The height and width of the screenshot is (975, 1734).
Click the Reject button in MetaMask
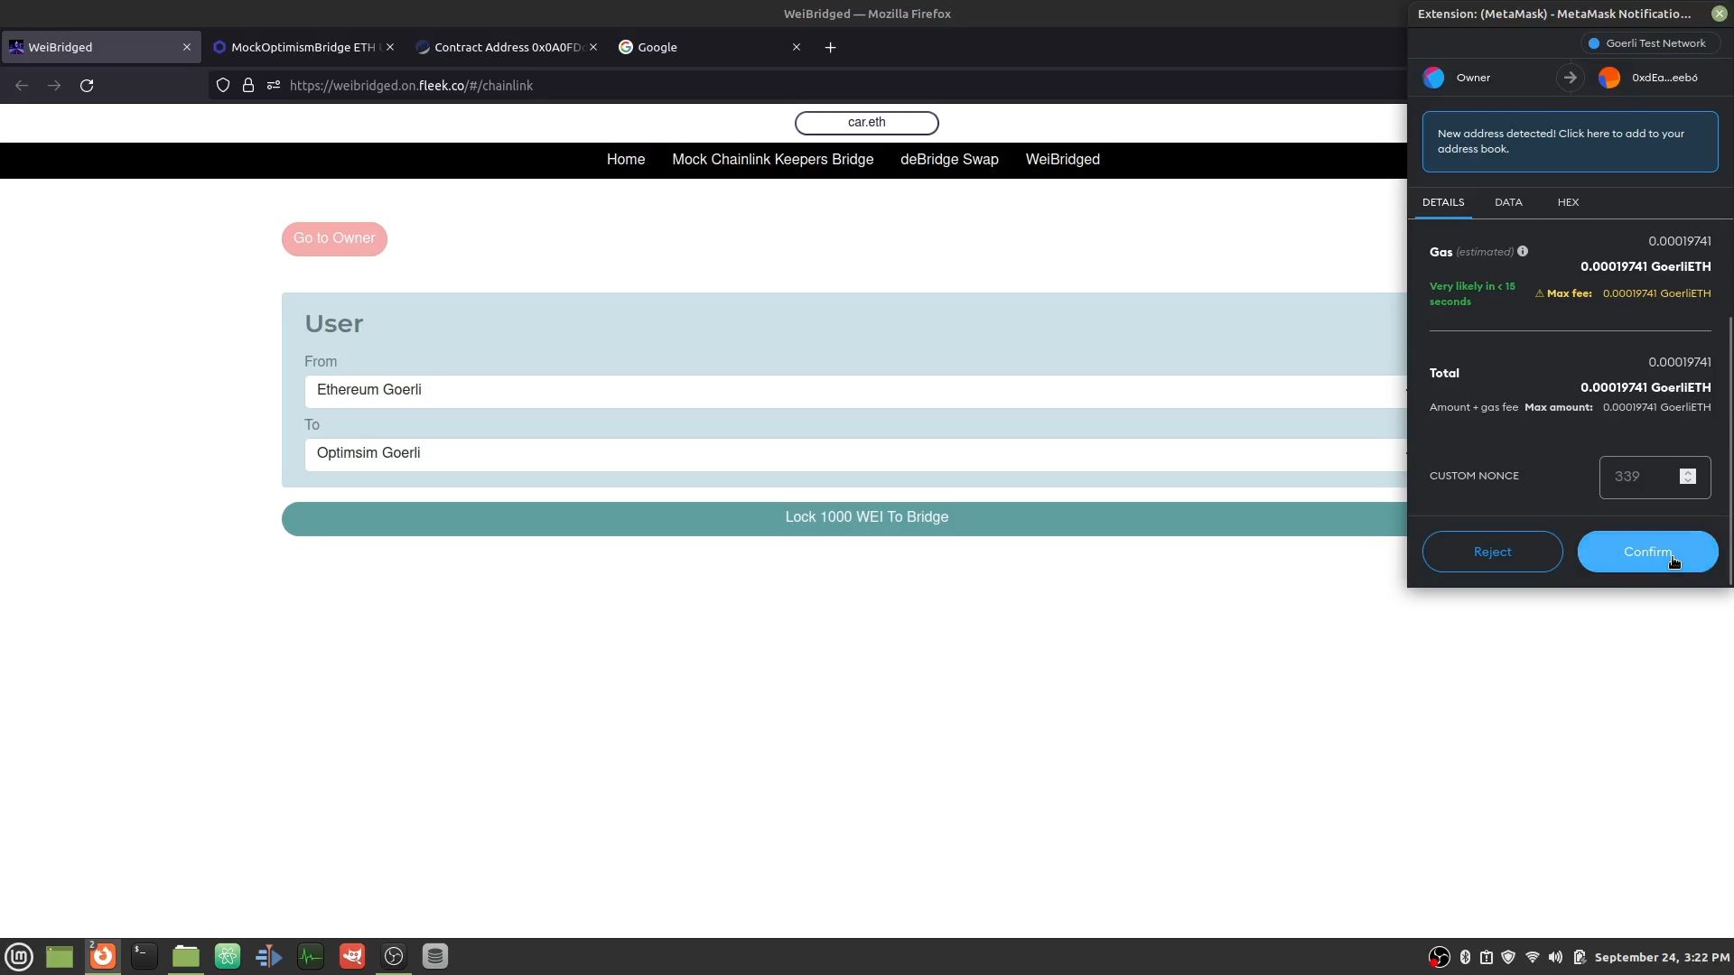(x=1492, y=552)
